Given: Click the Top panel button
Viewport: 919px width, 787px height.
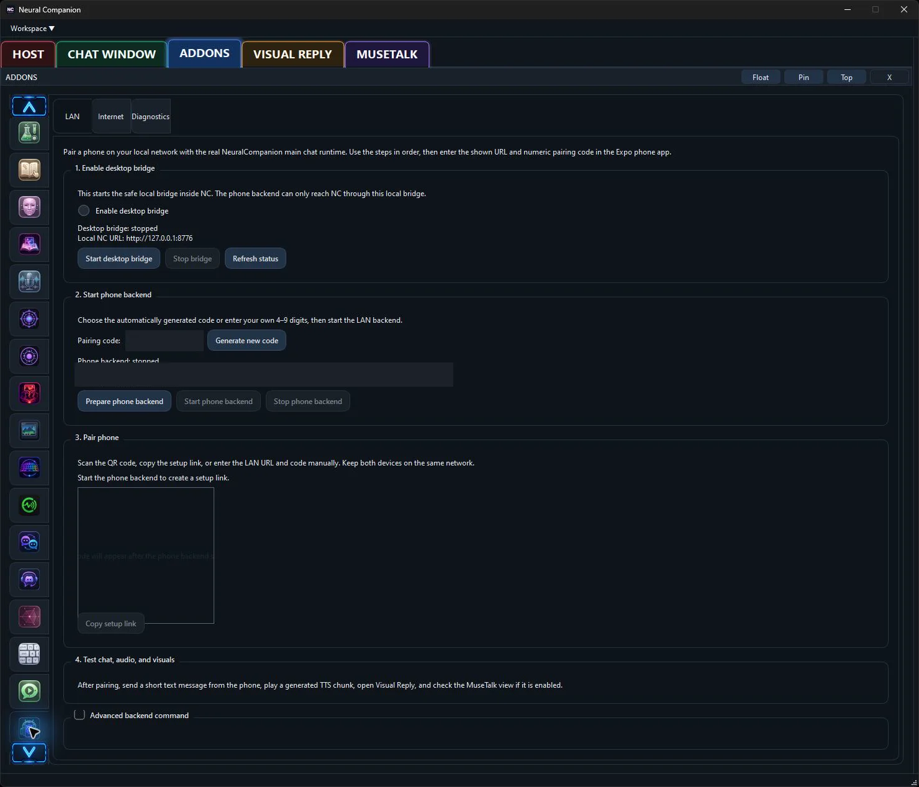Looking at the screenshot, I should click(846, 77).
